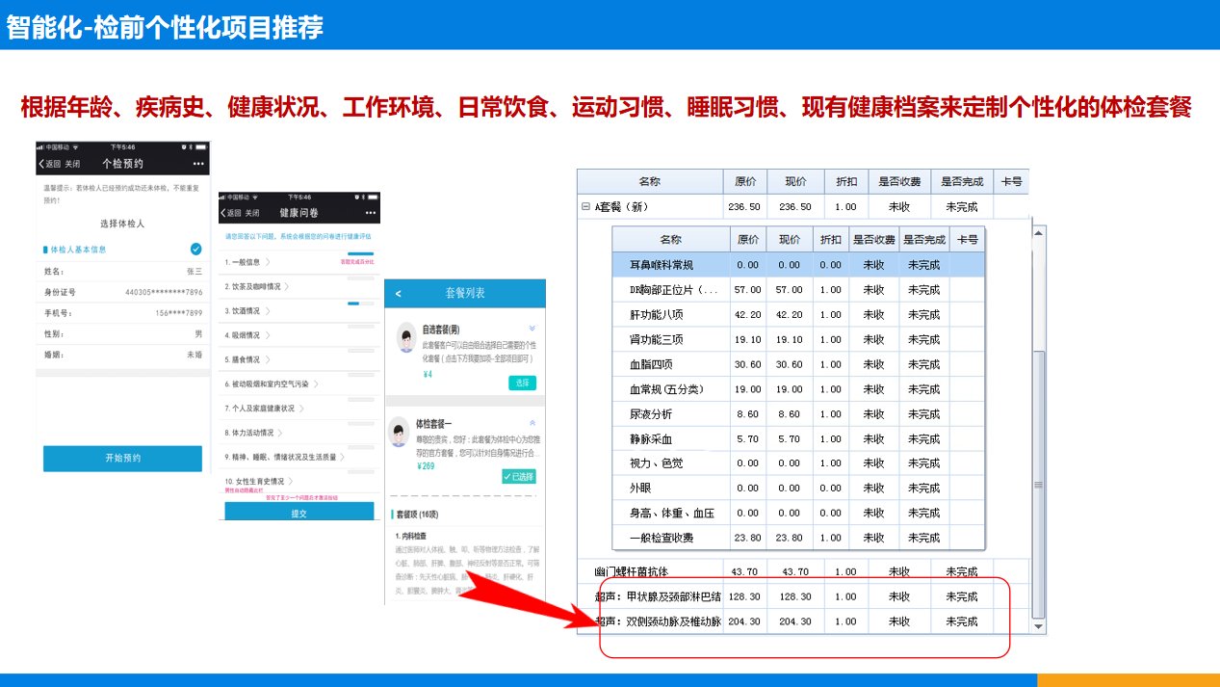Click 关闭 on 健康问卷 screen
This screenshot has width=1220, height=687.
pyautogui.click(x=252, y=213)
